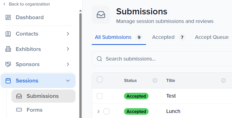
Task: Click the Exhibitors building icon
Action: point(8,49)
